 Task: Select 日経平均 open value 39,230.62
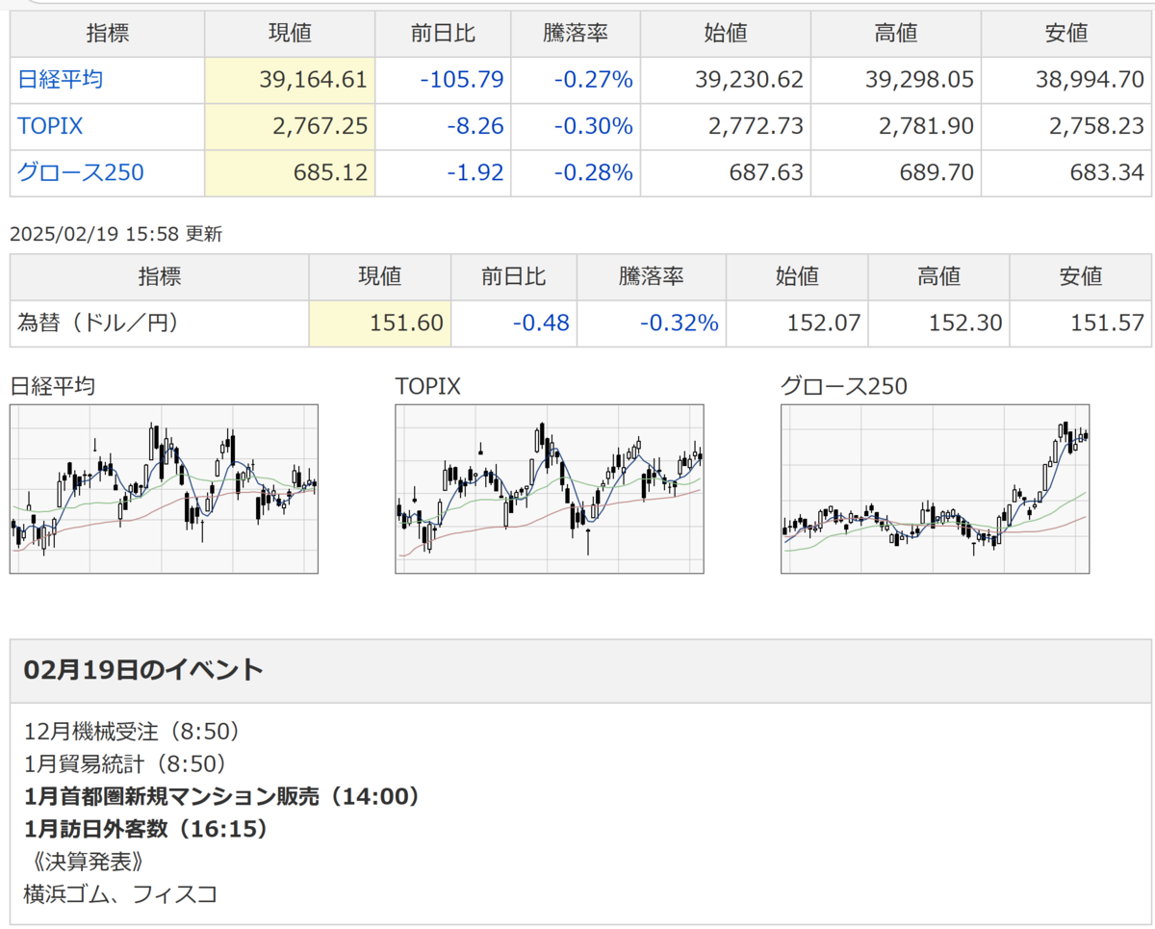point(749,80)
